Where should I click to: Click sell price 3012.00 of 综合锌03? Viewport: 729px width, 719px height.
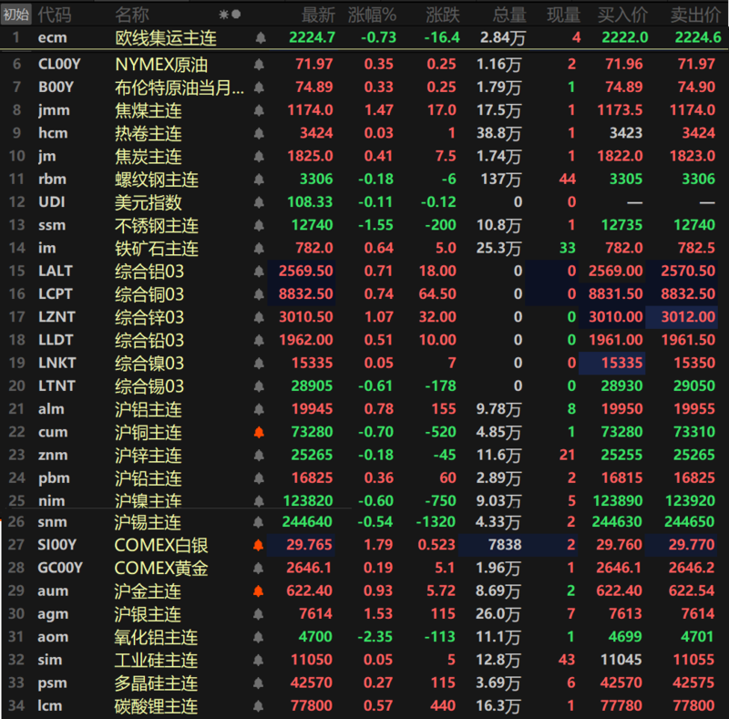(688, 317)
